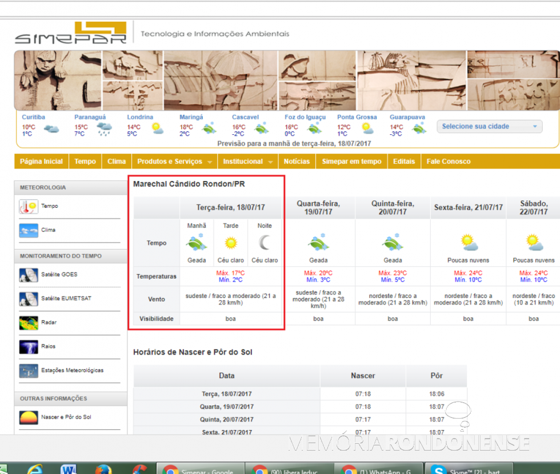Expand the Produtos e Serviços menu

pos(174,162)
